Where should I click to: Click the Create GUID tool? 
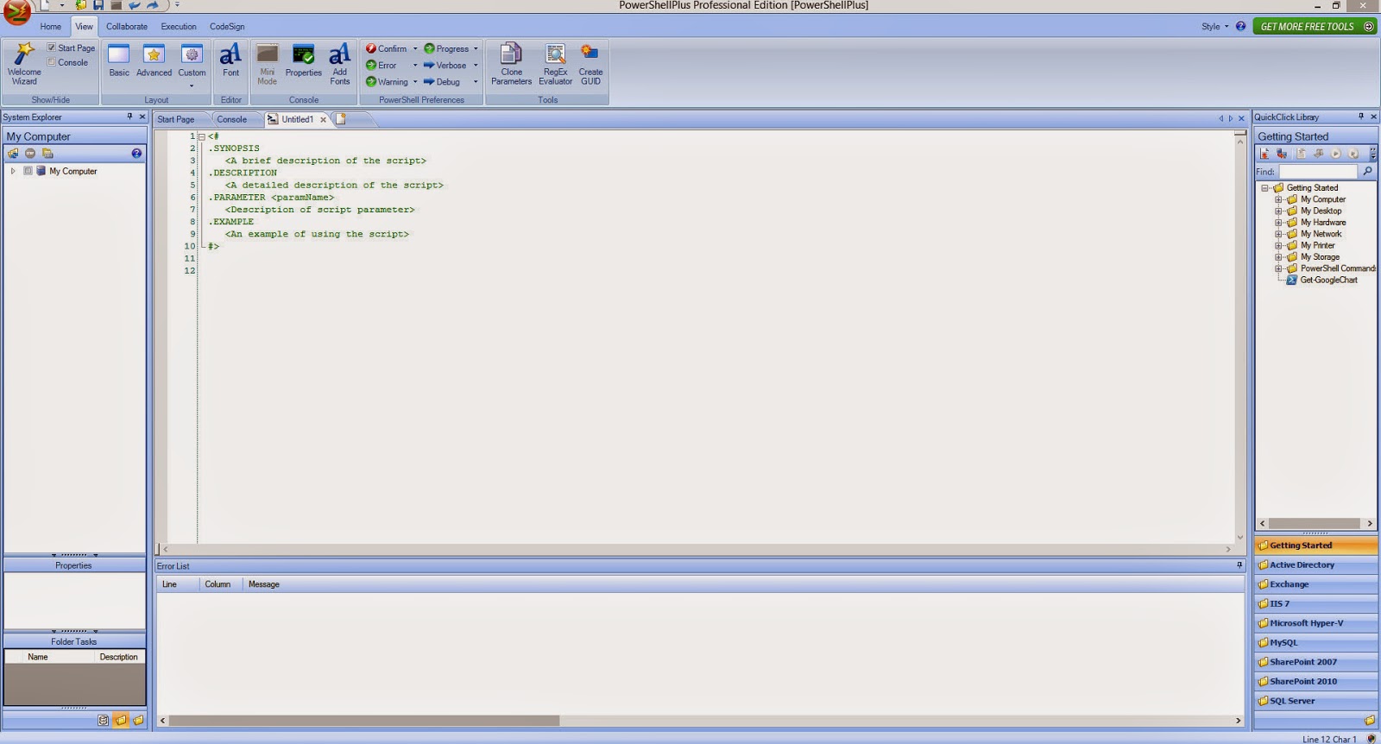click(590, 64)
